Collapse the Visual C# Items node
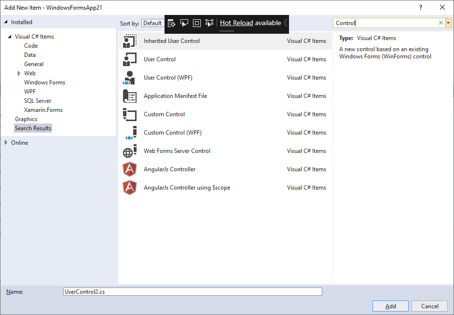The image size is (454, 315). pos(10,37)
